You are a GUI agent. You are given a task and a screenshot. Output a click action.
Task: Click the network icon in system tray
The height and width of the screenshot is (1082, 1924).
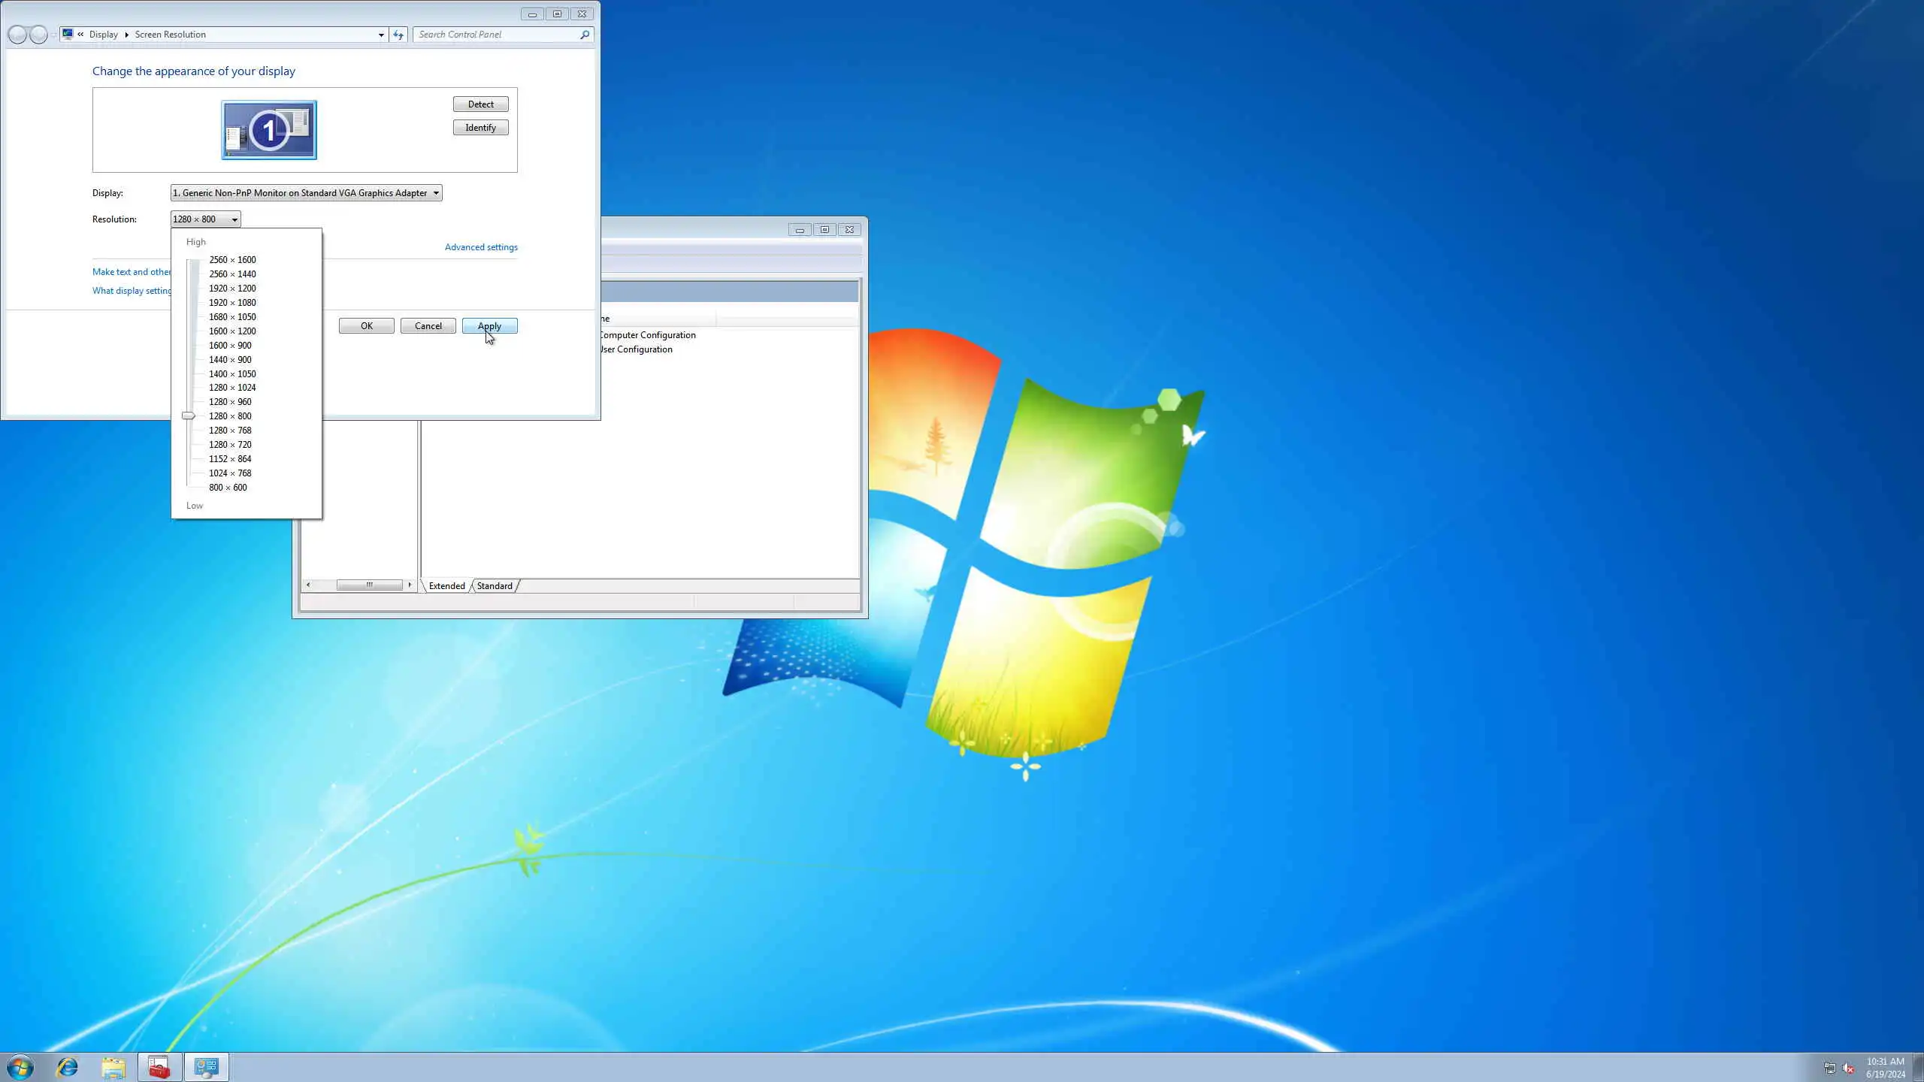tap(1829, 1068)
